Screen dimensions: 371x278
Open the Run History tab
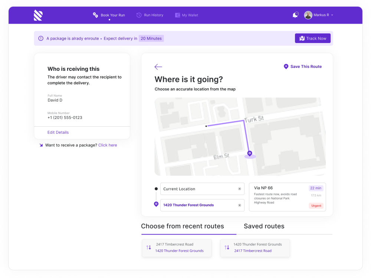150,15
